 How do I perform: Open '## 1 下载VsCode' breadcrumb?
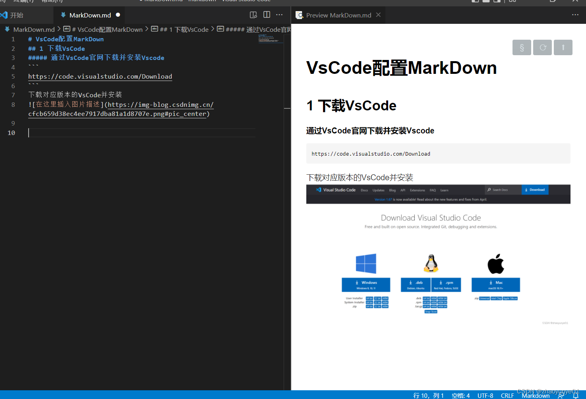coord(180,29)
